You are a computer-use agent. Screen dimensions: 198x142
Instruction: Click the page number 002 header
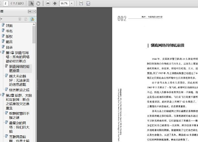pos(122,18)
